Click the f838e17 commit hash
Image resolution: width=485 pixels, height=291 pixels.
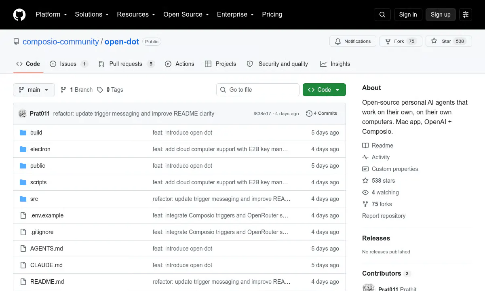click(x=262, y=114)
